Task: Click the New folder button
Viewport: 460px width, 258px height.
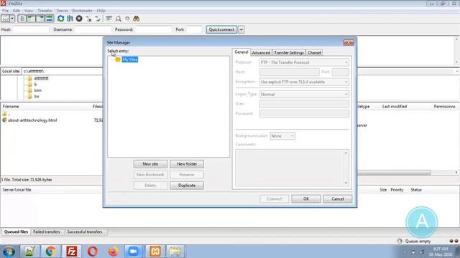Action: pos(187,164)
